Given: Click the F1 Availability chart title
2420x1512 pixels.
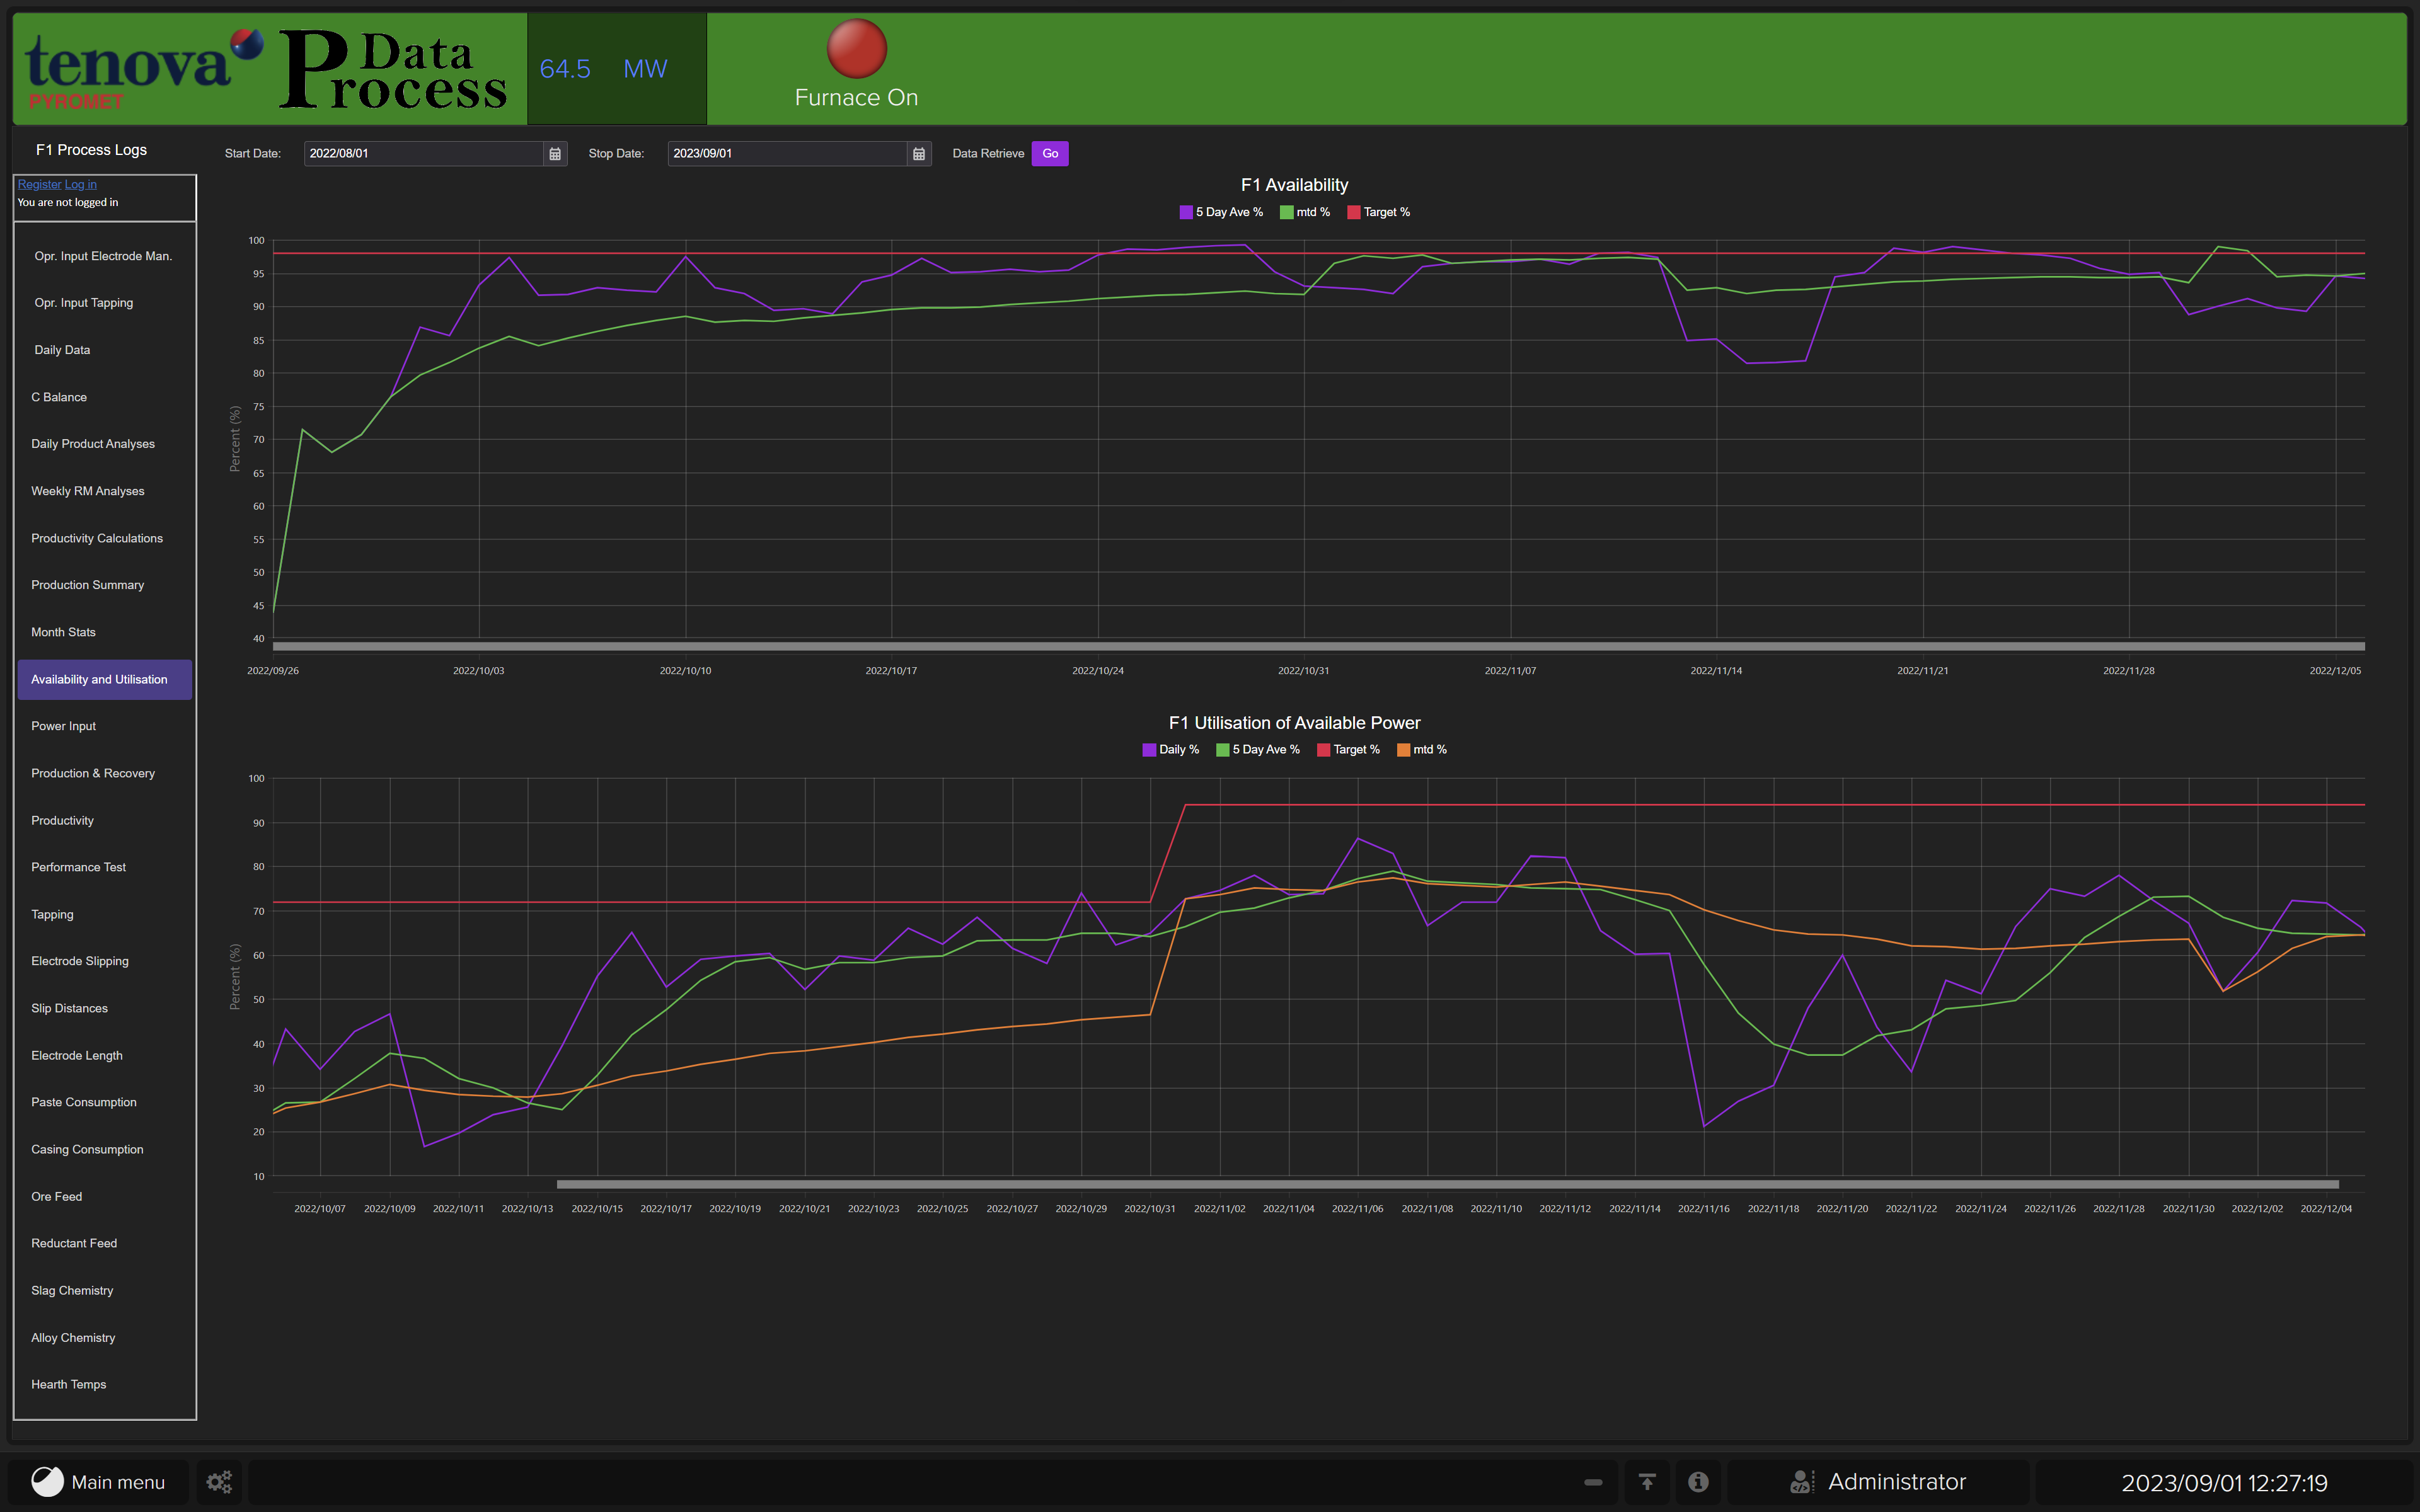Looking at the screenshot, I should pos(1294,185).
